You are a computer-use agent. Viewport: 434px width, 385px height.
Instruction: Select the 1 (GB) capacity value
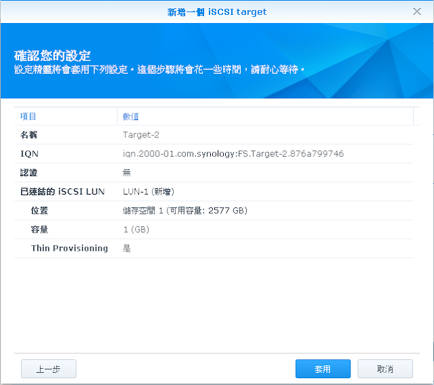point(136,229)
